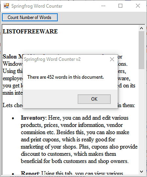Confirm the dialog with the OK button
The image size is (147, 177).
[94, 99]
